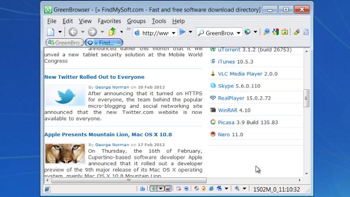Screen dimensions: 350x197
Task: Open the search box dropdown arrow
Action: pos(238,33)
